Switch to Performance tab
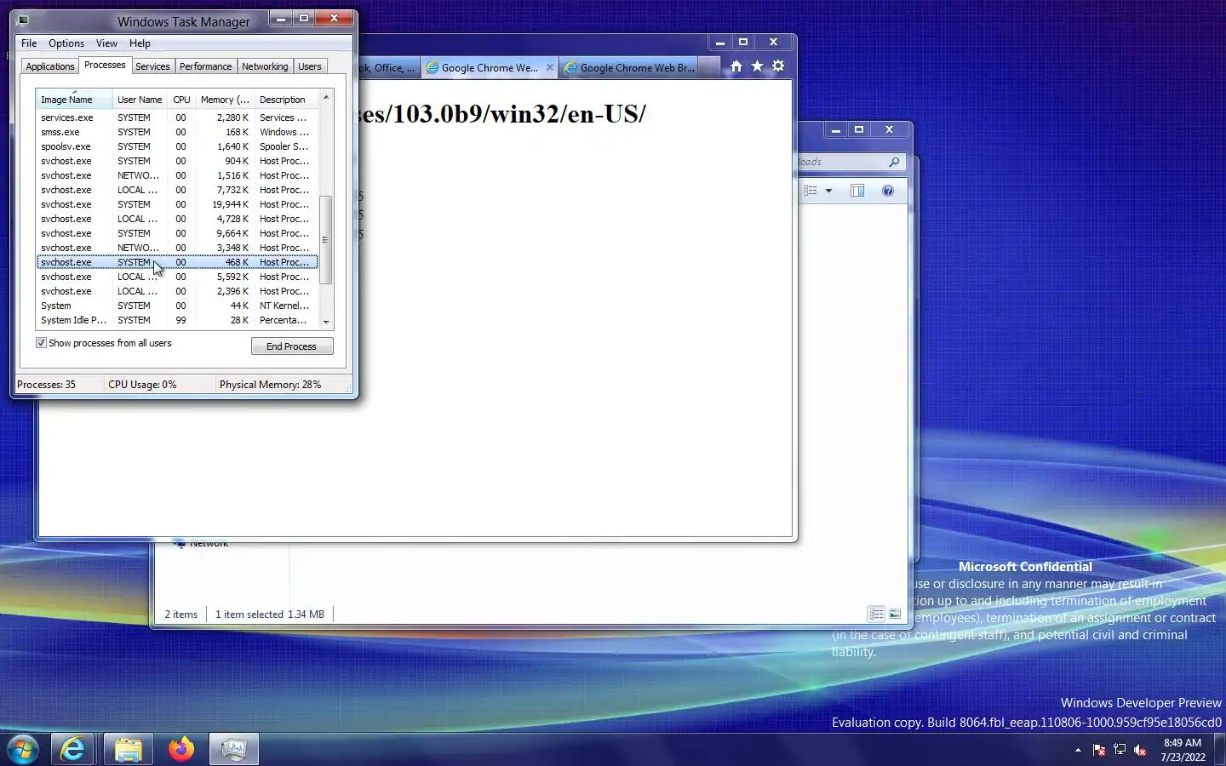This screenshot has height=766, width=1226. pos(205,66)
